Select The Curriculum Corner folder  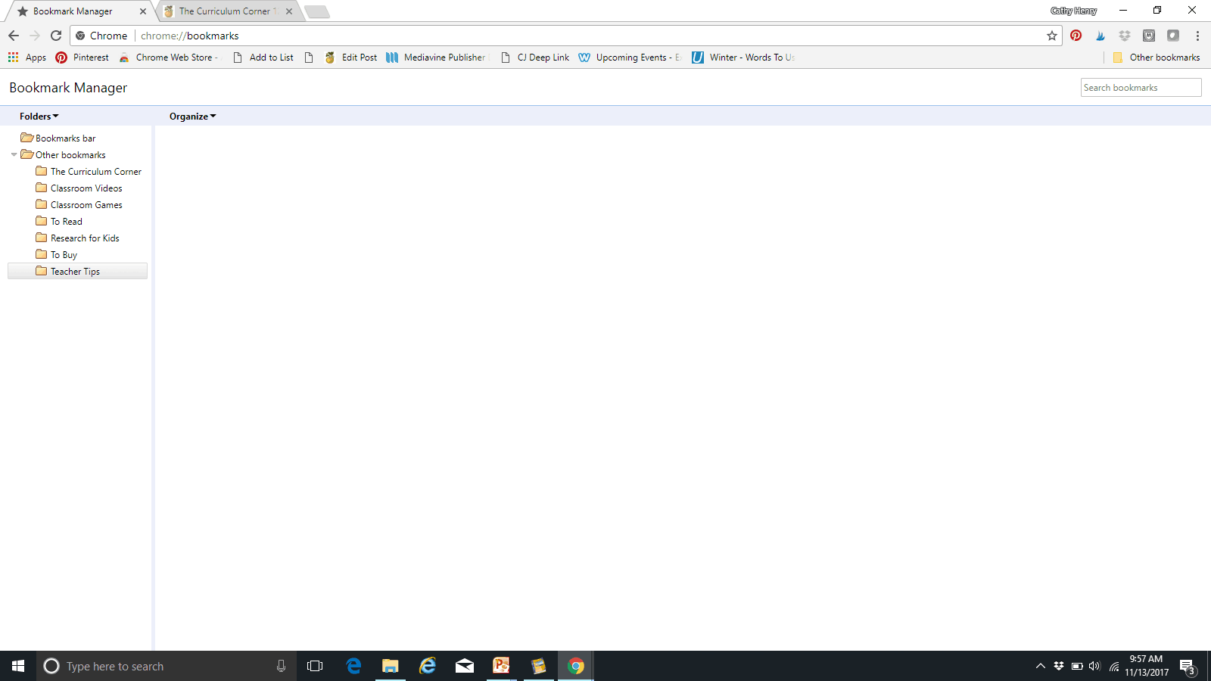click(89, 172)
